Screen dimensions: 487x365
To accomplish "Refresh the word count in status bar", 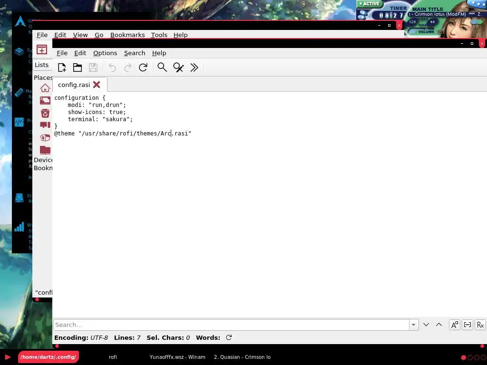I will (x=229, y=337).
